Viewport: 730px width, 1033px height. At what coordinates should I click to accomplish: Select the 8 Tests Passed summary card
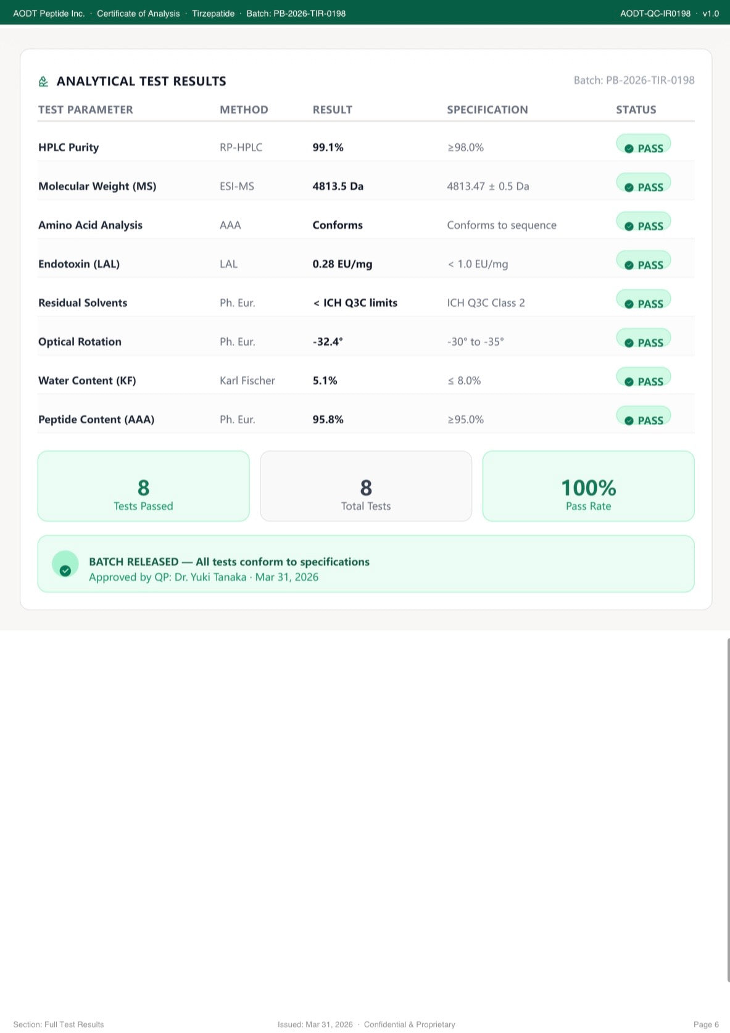click(144, 486)
